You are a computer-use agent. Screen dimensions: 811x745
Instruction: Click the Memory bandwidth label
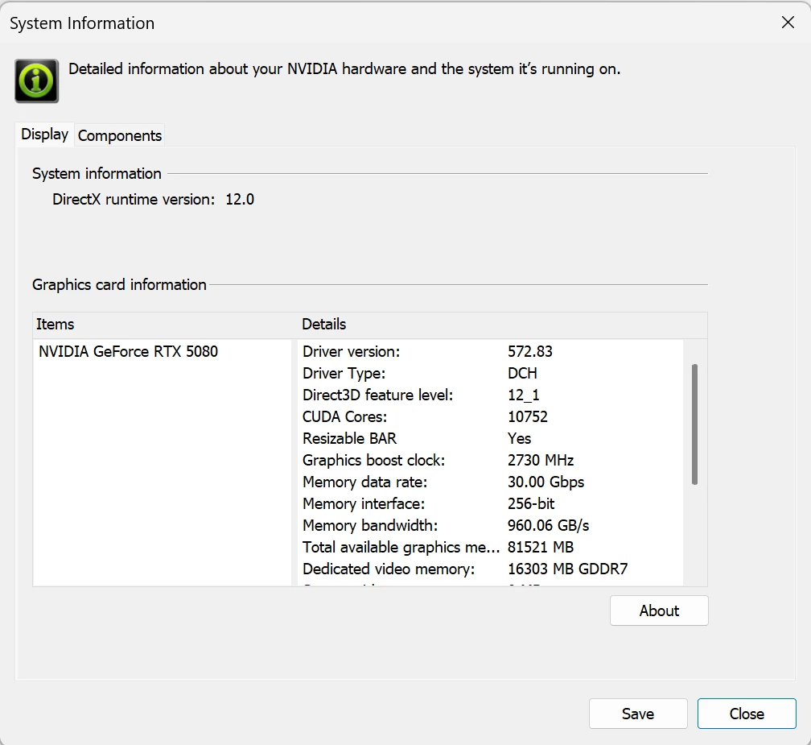tap(370, 525)
